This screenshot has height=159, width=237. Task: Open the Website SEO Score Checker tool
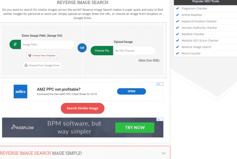(200, 41)
